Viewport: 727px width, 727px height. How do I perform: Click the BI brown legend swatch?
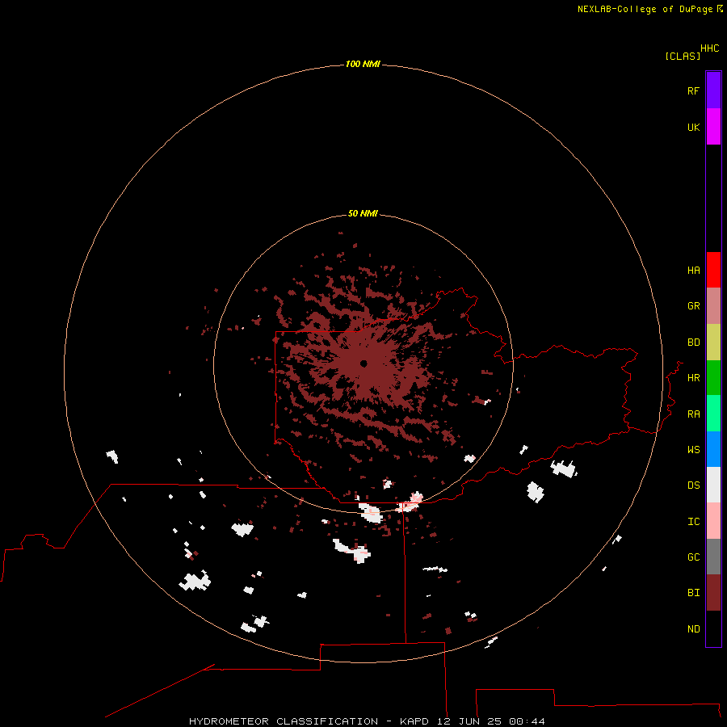(713, 593)
